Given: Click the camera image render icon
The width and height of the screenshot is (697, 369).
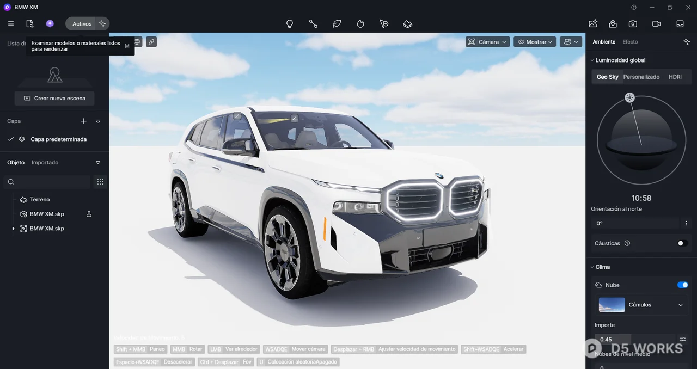Looking at the screenshot, I should point(633,23).
